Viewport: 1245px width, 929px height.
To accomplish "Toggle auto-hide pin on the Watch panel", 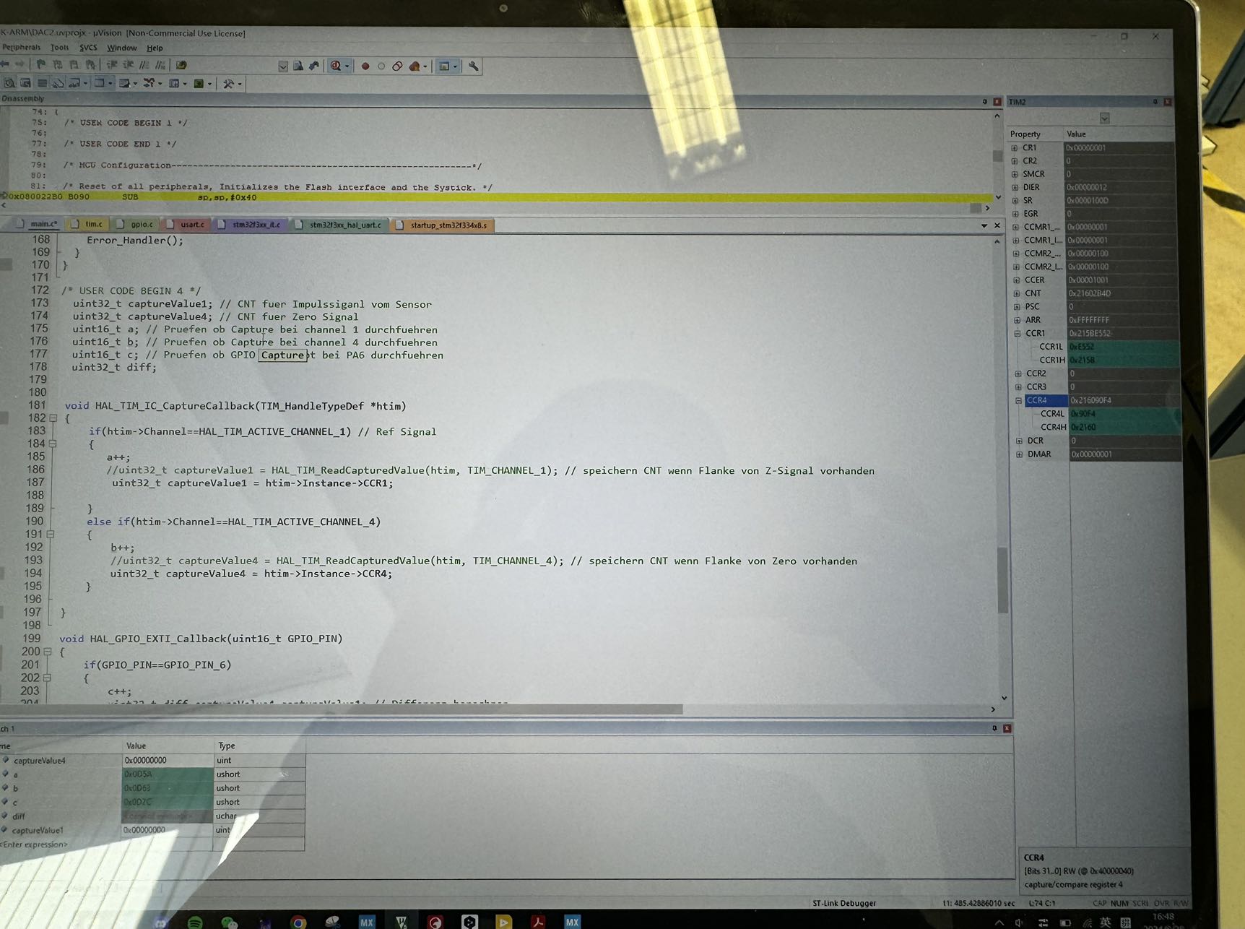I will coord(995,730).
